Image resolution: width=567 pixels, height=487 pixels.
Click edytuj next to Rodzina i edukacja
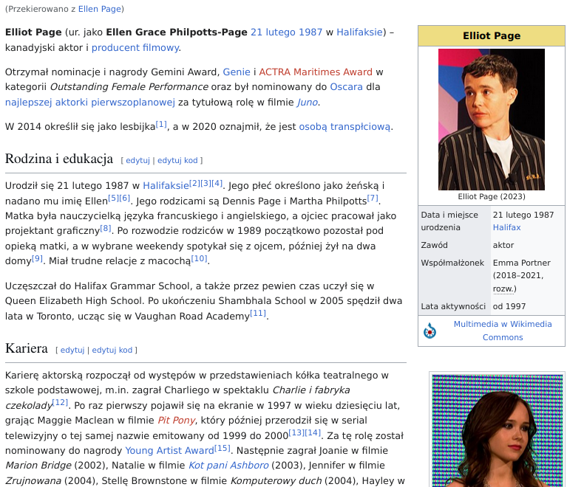click(x=137, y=160)
